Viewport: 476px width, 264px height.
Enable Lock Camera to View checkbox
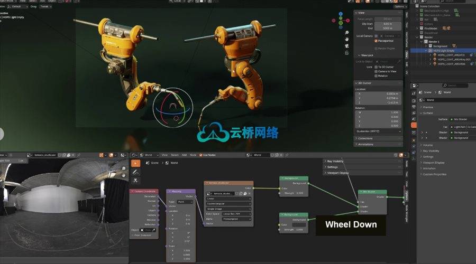coord(376,71)
